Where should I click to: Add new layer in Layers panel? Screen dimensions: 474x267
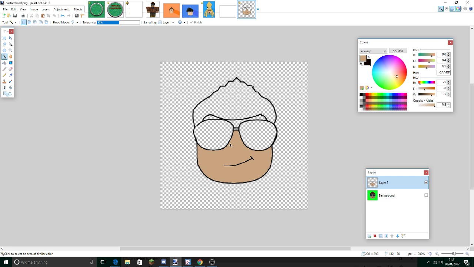tap(369, 236)
